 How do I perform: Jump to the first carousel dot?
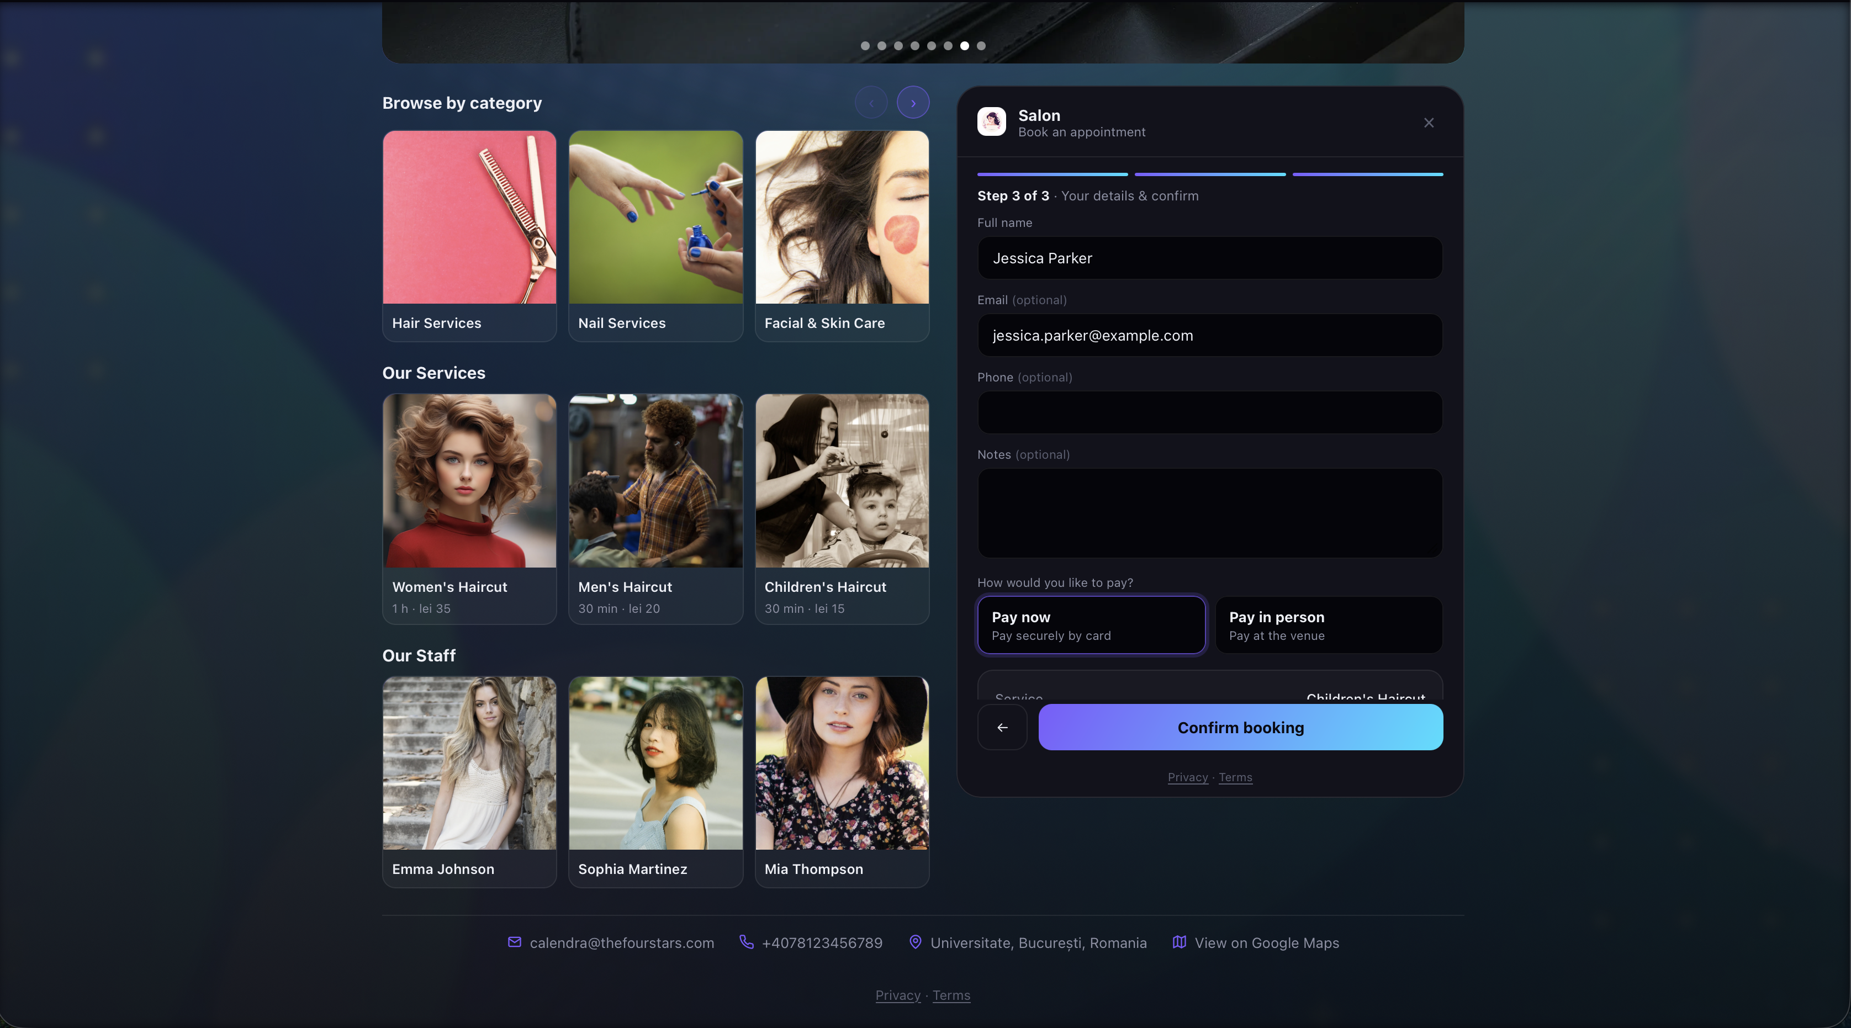click(x=865, y=45)
